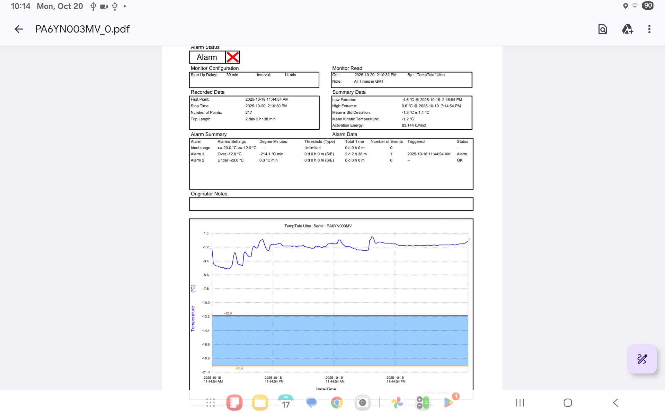Launch Camera app from taskbar

coord(363,403)
